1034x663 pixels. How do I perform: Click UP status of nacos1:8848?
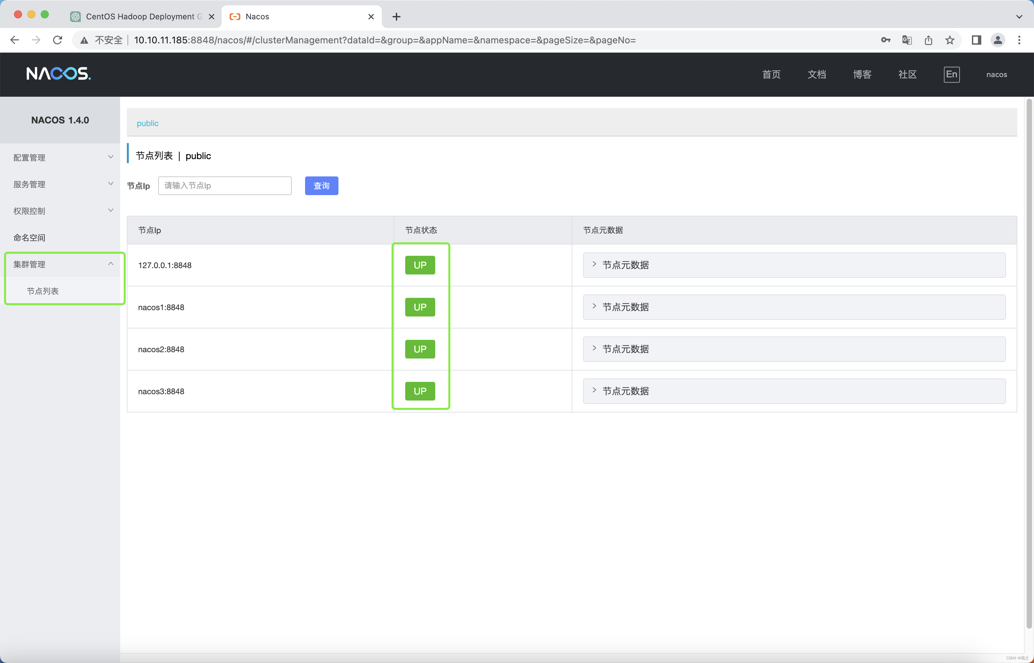pos(420,307)
